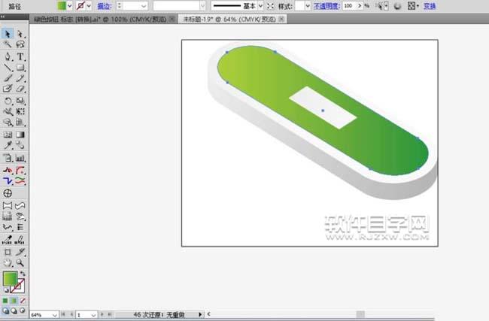This screenshot has width=489, height=321.
Task: Open the zoom level dropdown in status bar
Action: pos(55,315)
